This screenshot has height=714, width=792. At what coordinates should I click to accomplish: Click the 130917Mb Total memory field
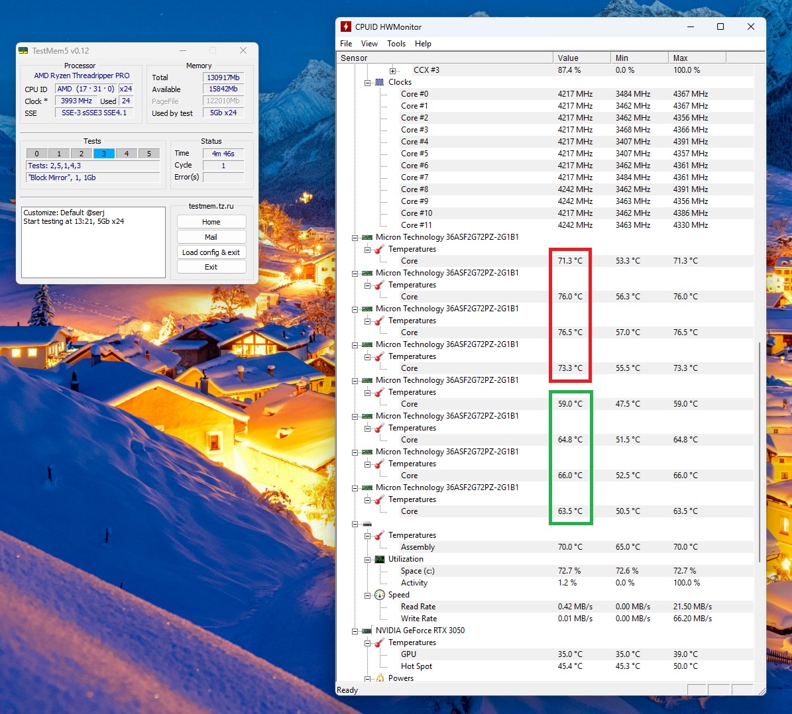[223, 77]
